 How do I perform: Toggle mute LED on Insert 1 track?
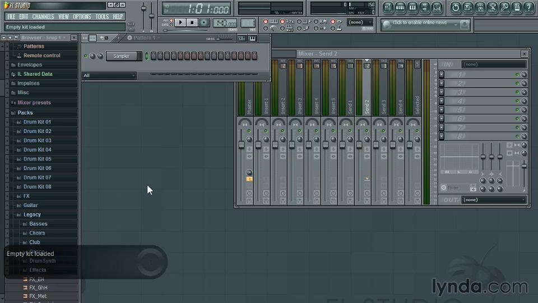point(266,131)
